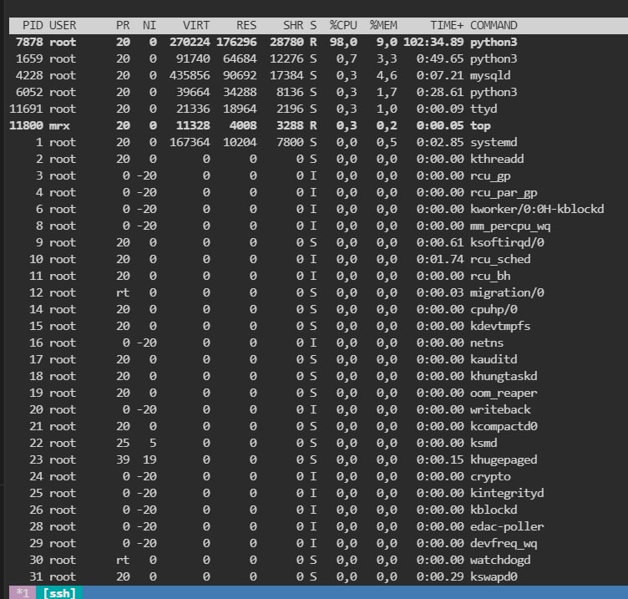Click the ksoftirqd/0 process name
This screenshot has width=628, height=599.
point(507,243)
